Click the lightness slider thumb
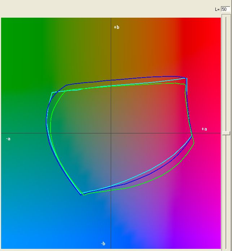This screenshot has height=251, width=232. 226,133
